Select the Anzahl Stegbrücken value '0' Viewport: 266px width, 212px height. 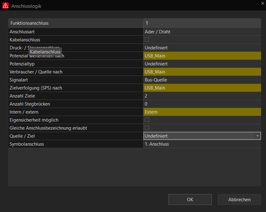(202, 104)
